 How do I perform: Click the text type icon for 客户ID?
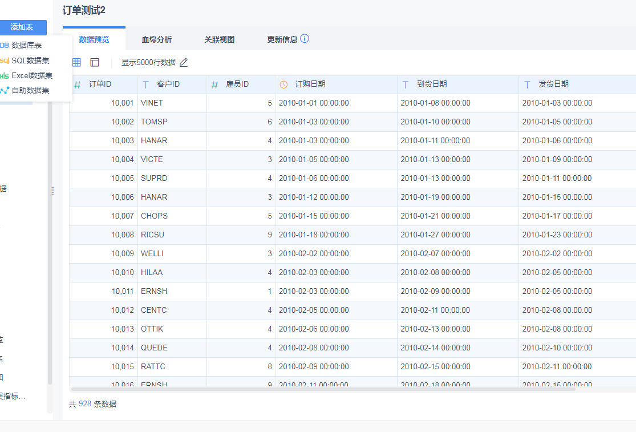(x=146, y=84)
